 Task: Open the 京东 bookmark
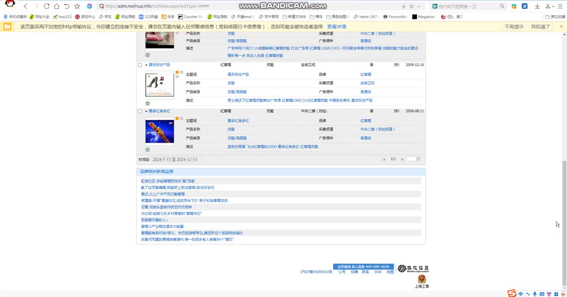click(x=105, y=17)
